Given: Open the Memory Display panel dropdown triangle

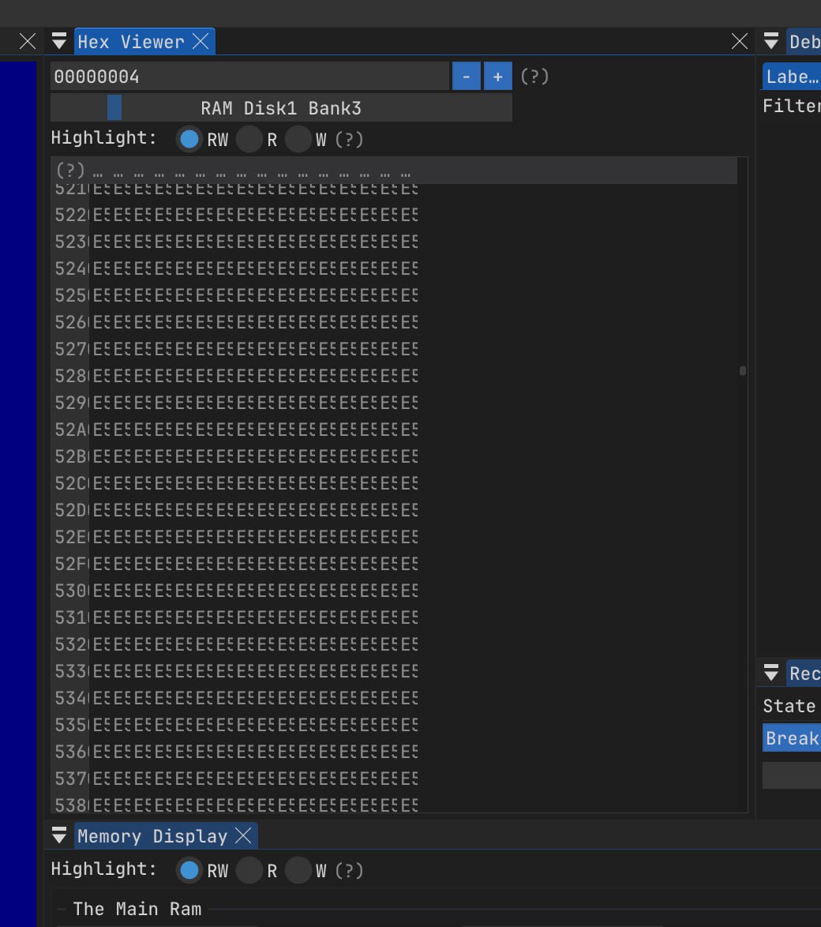Looking at the screenshot, I should click(59, 836).
